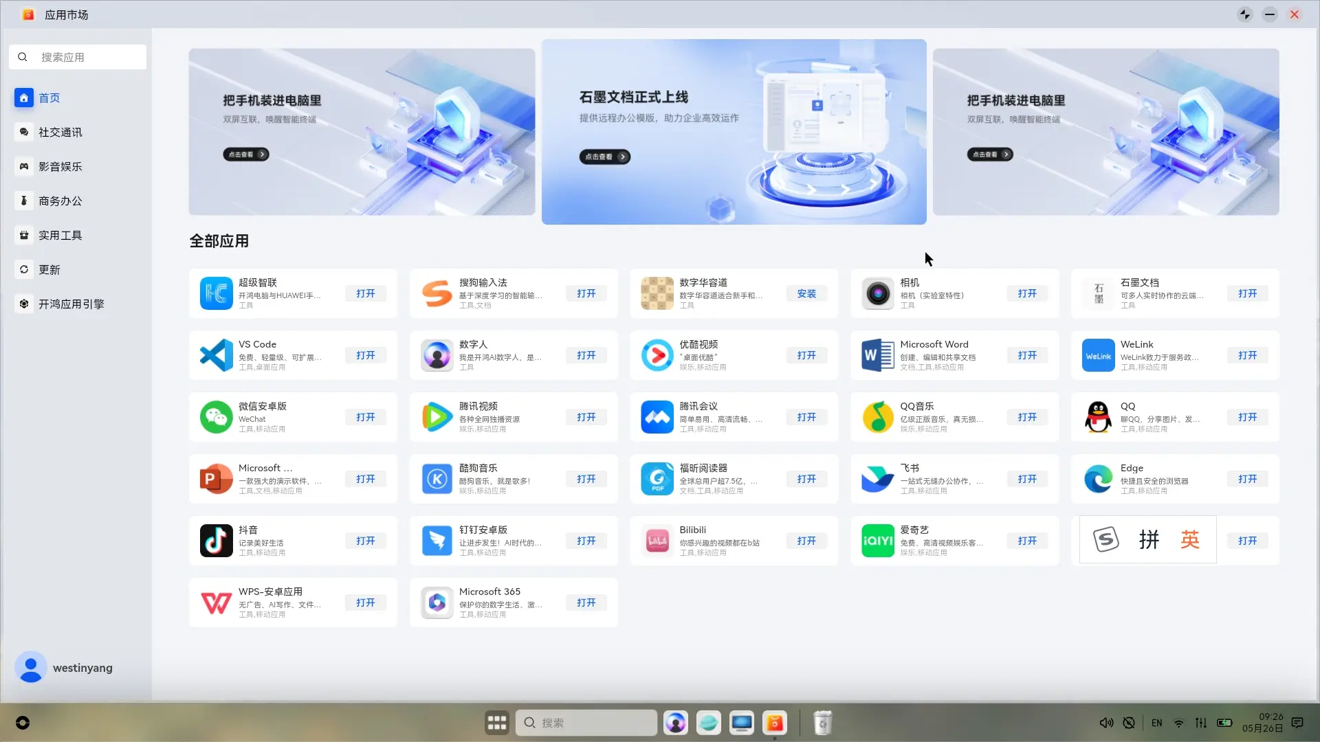Click the taskbar 搜索 box
The height and width of the screenshot is (742, 1320).
586,723
